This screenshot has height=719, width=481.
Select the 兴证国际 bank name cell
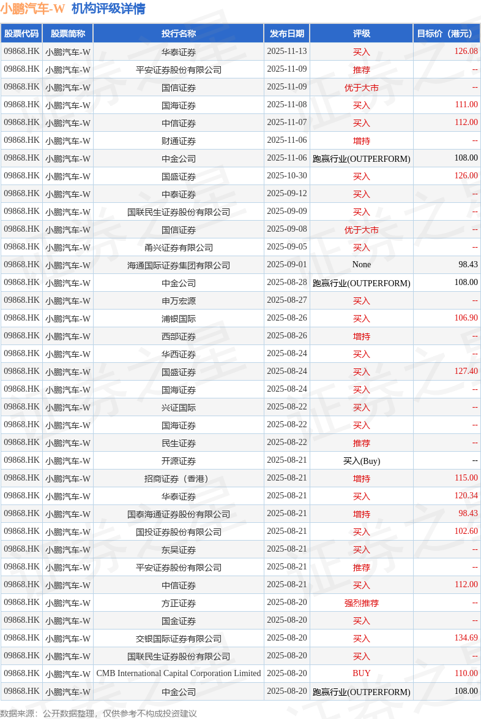179,407
